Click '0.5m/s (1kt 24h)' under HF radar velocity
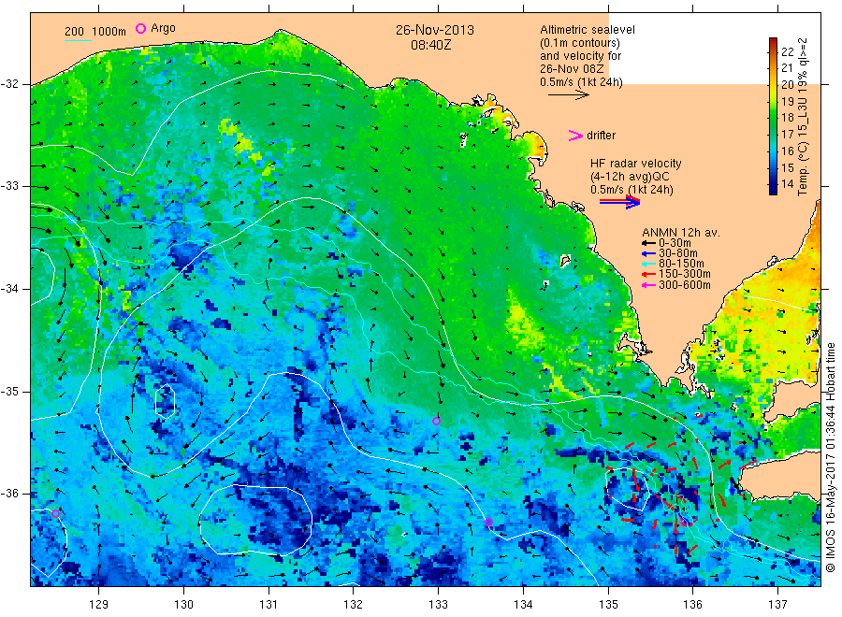The width and height of the screenshot is (842, 617). pos(631,190)
